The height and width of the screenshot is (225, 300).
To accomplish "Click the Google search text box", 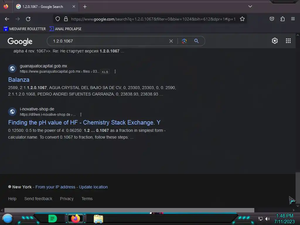I will (109, 41).
